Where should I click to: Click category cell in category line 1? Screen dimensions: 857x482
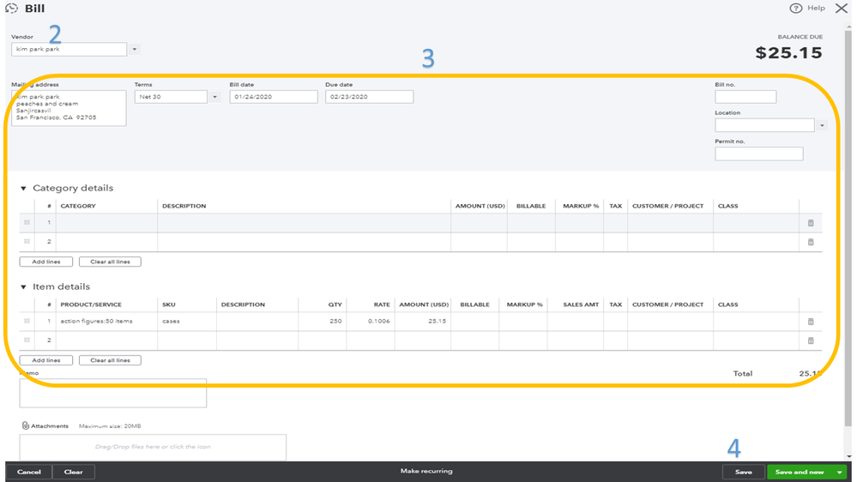[106, 223]
